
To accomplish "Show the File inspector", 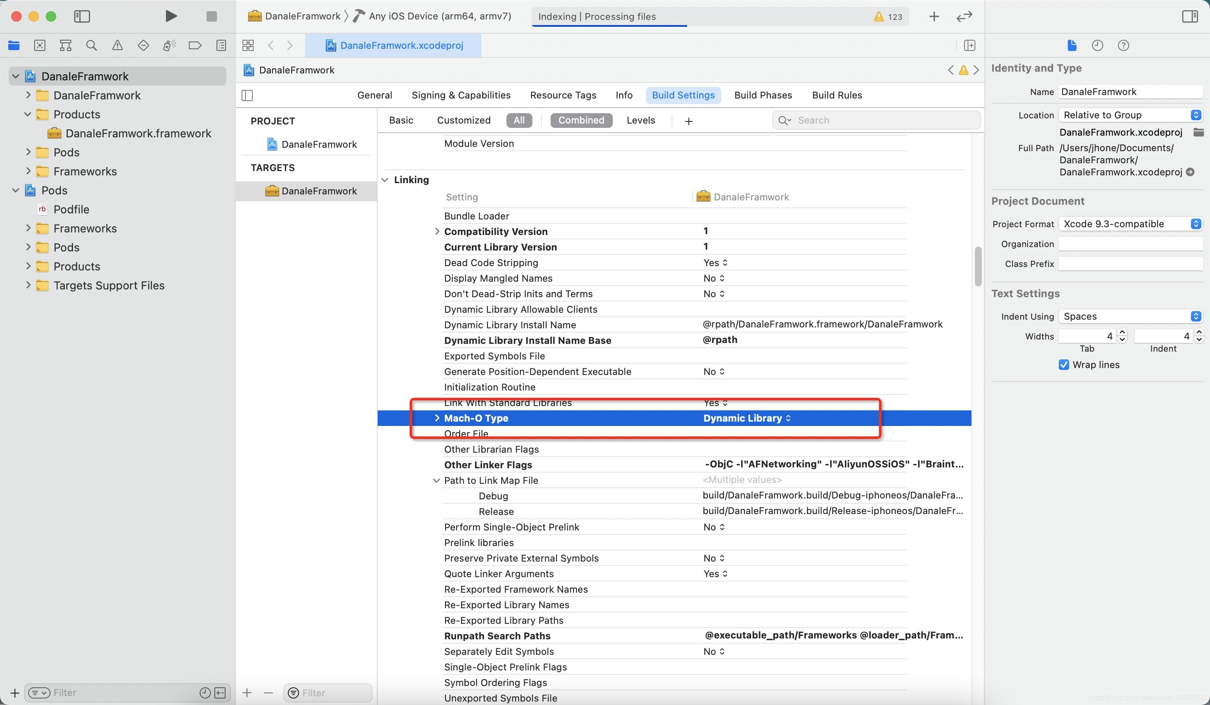I will (x=1072, y=46).
